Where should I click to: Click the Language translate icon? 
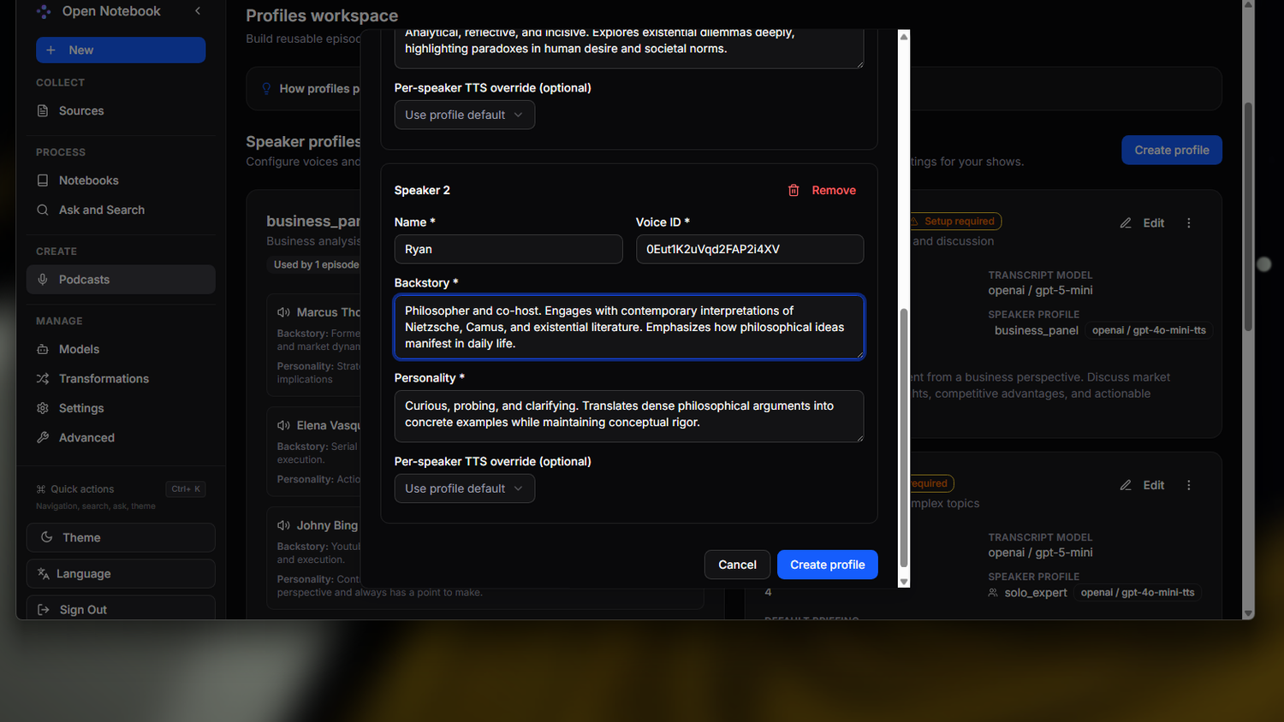pos(44,574)
